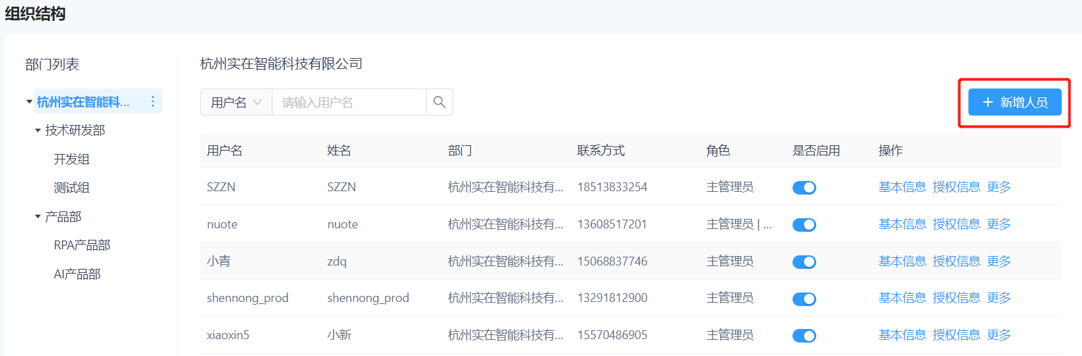1082x356 pixels.
Task: Collapse the 产品部 tree node
Action: coord(38,217)
